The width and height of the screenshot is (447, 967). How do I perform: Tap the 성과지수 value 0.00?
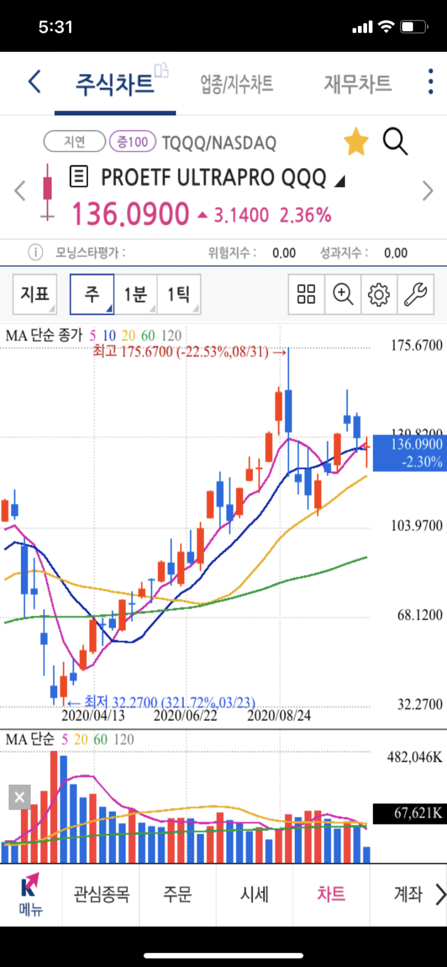click(x=396, y=253)
